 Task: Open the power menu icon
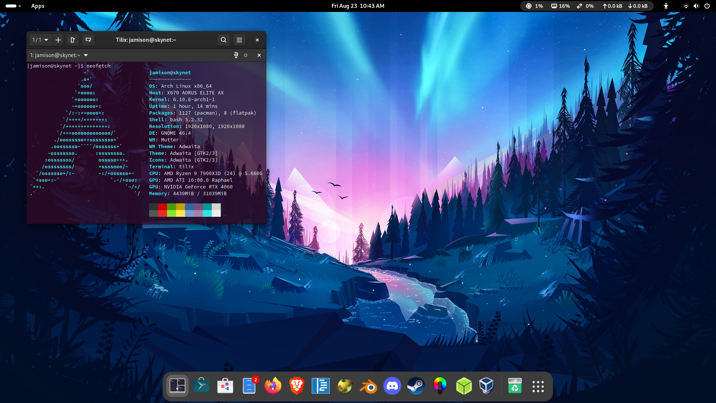(x=707, y=6)
